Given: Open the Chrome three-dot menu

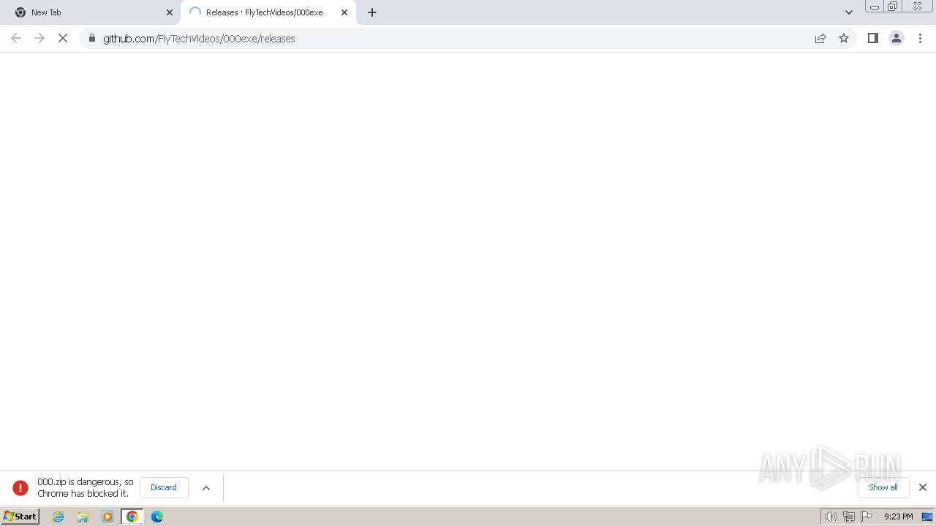Looking at the screenshot, I should (x=921, y=38).
